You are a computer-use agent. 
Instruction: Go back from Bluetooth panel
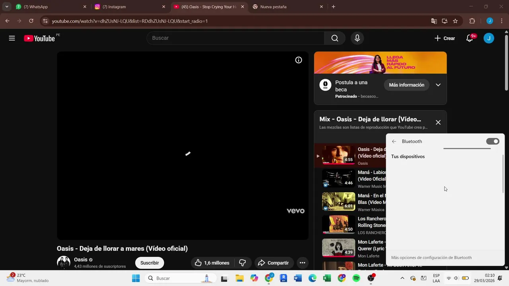(394, 141)
